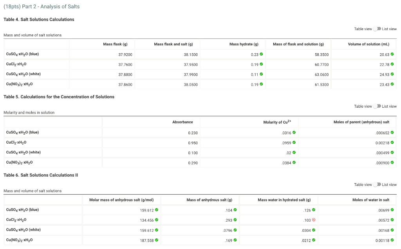Select the green check next to moles .000499

[392, 152]
